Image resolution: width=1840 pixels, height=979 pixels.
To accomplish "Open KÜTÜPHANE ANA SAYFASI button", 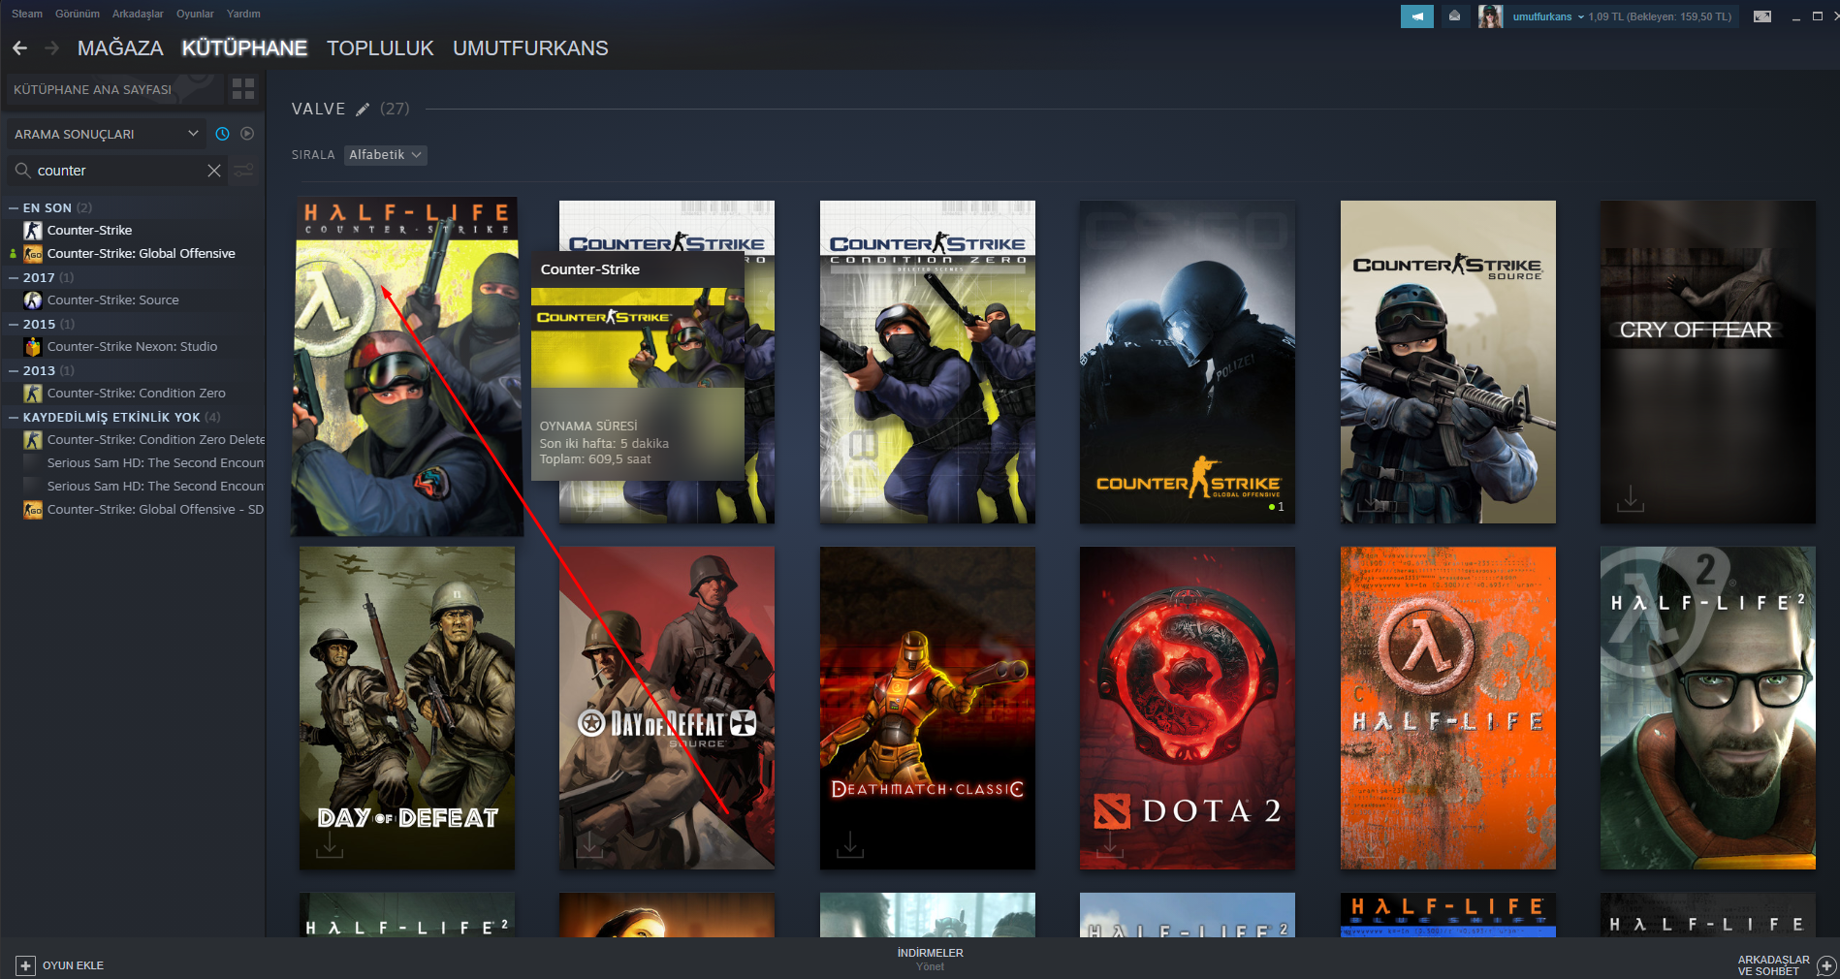I will coord(112,89).
